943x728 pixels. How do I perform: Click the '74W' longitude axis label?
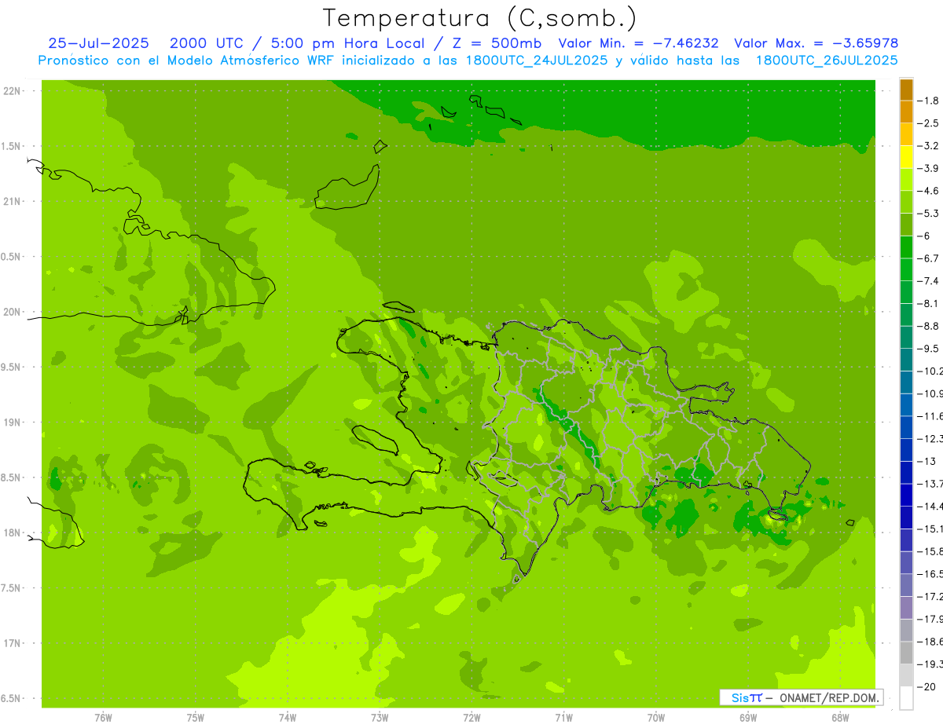[x=287, y=718]
